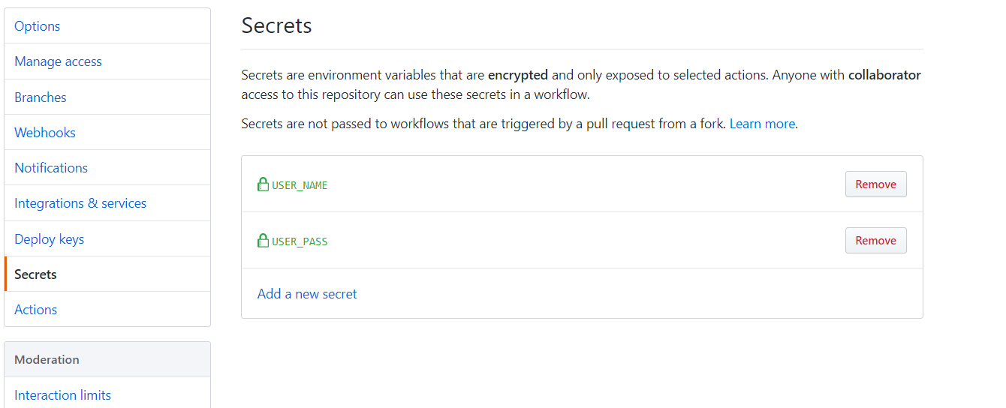Remove the USER_PASS secret

coord(875,241)
